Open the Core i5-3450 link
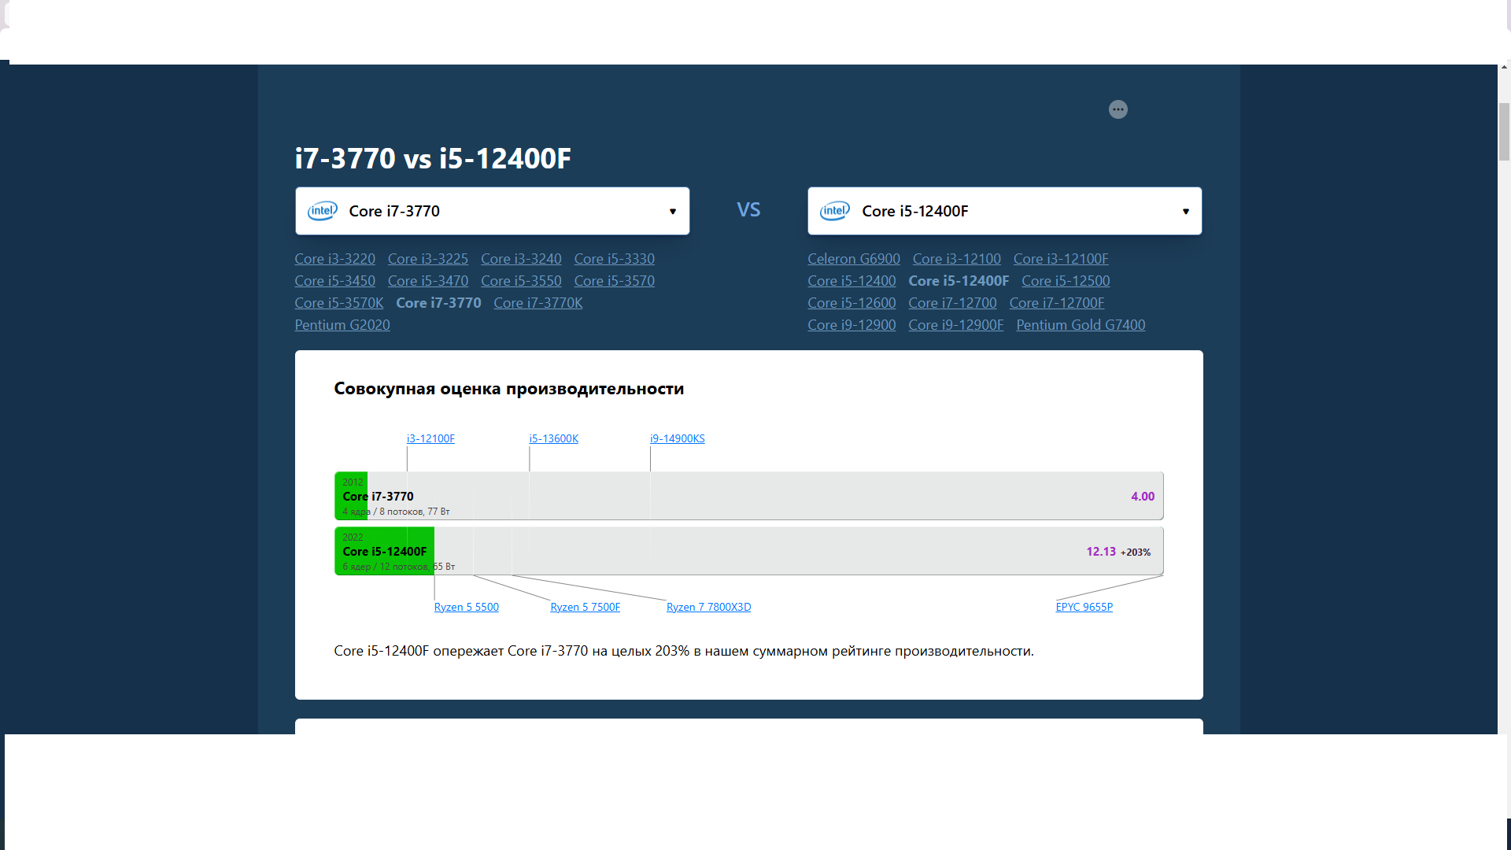The image size is (1511, 850). (x=334, y=281)
